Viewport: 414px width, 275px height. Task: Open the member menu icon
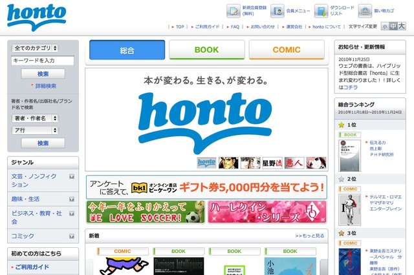click(278, 11)
